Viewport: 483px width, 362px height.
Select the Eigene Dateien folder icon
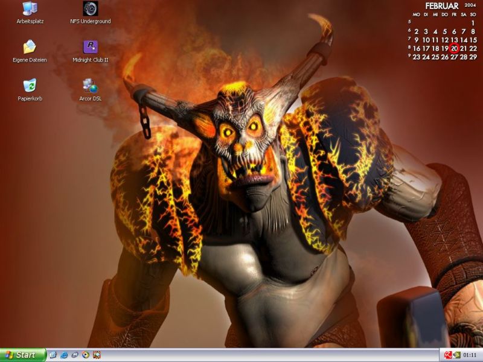pos(30,51)
